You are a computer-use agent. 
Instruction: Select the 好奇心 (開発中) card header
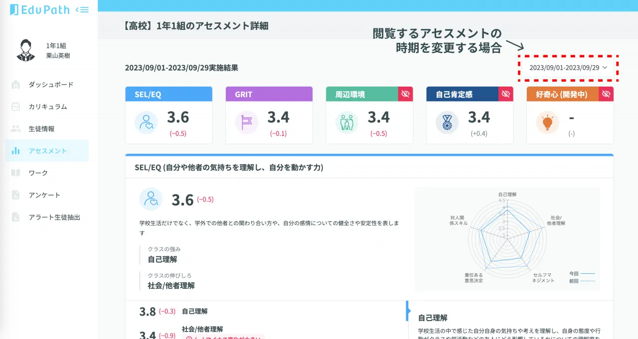pyautogui.click(x=563, y=94)
